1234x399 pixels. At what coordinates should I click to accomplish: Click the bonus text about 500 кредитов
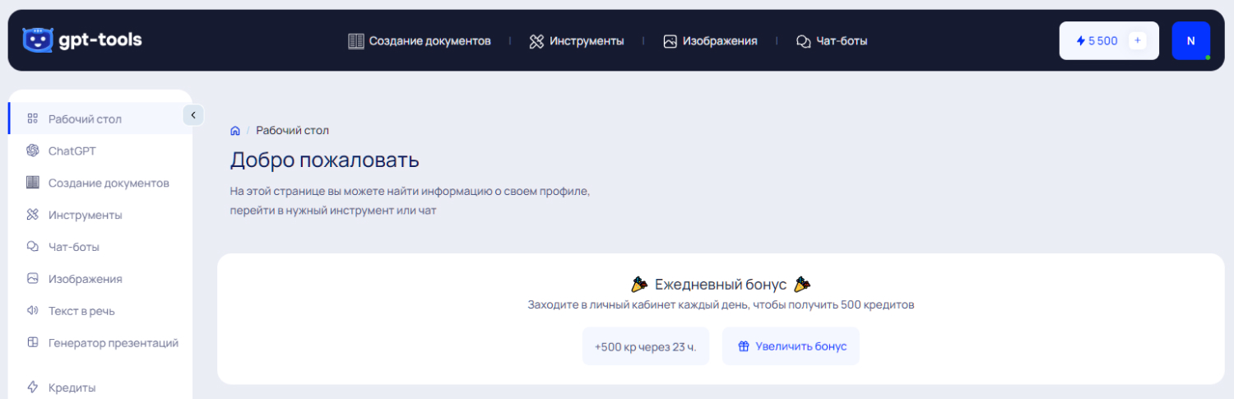(x=721, y=305)
